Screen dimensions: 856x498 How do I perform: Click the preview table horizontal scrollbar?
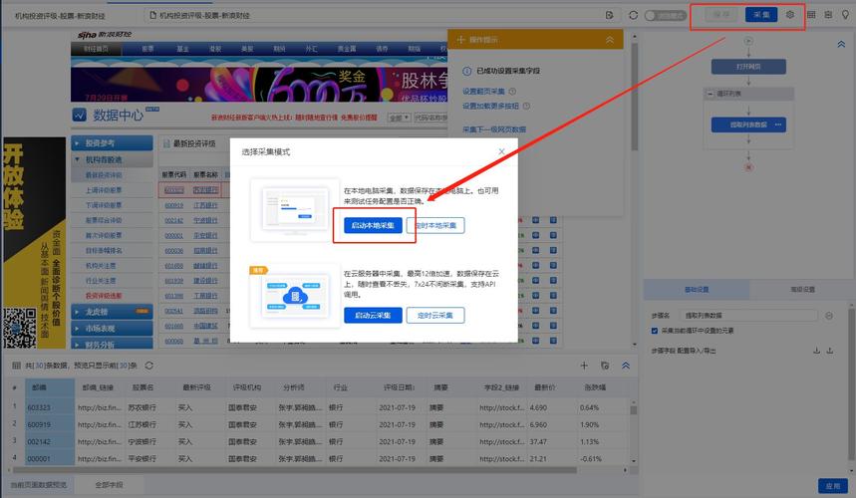pyautogui.click(x=295, y=470)
